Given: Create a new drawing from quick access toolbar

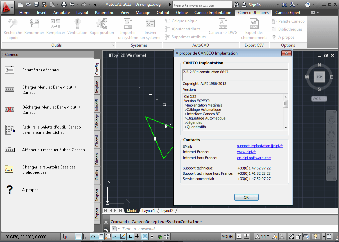Looking at the screenshot, I should [x=20, y=5].
